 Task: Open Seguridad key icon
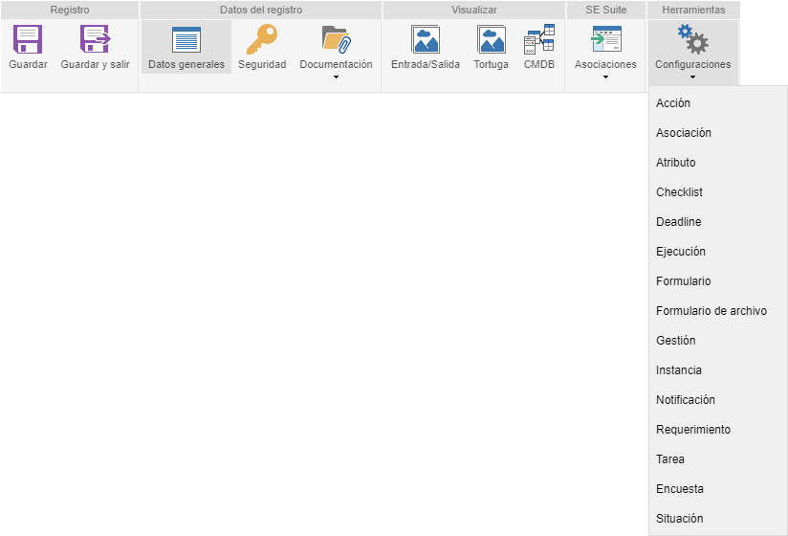pyautogui.click(x=262, y=39)
